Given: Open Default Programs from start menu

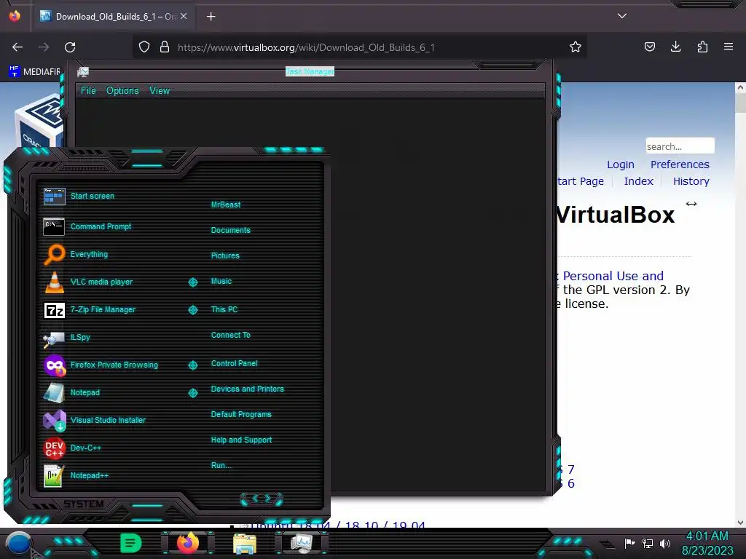Looking at the screenshot, I should point(240,414).
